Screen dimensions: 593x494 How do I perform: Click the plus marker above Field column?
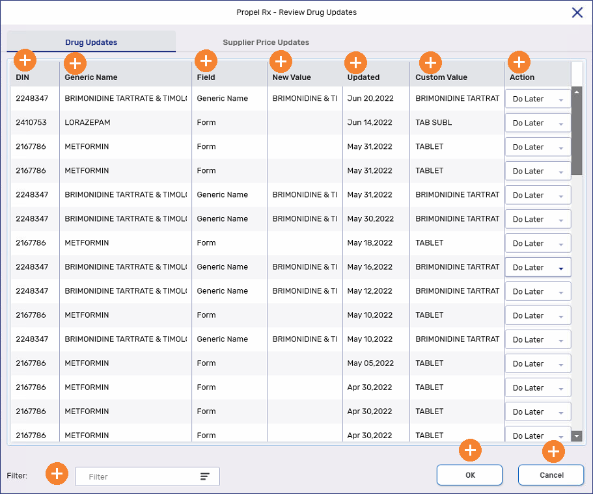(x=206, y=60)
